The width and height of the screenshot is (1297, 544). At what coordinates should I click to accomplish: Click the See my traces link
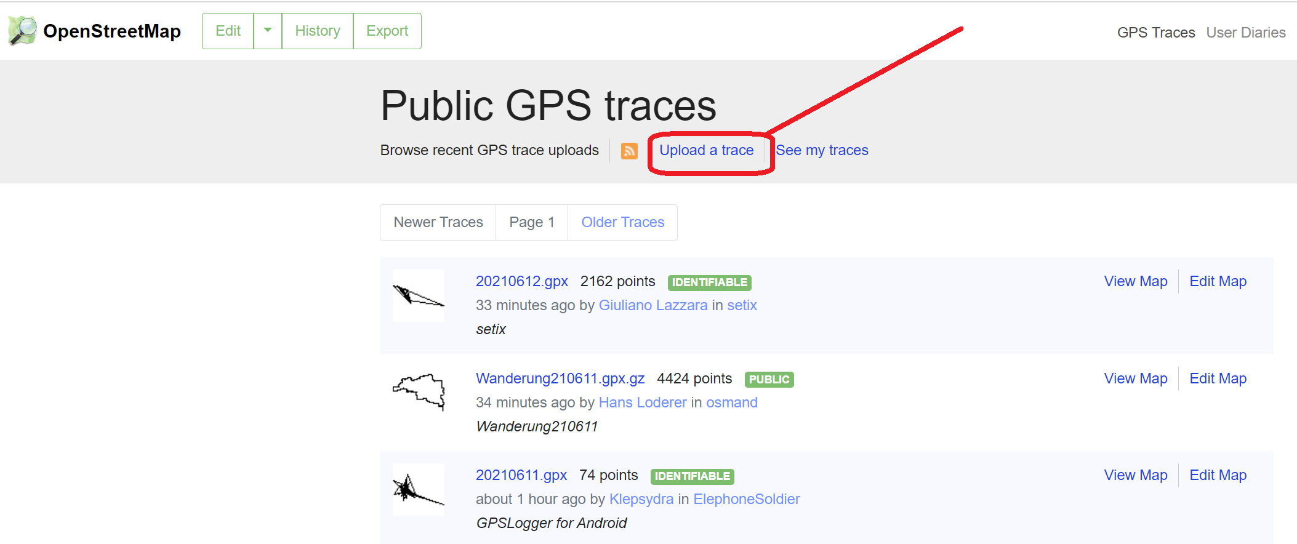tap(822, 150)
